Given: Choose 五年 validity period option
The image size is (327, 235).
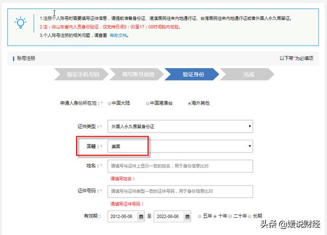Looking at the screenshot, I should [200, 216].
